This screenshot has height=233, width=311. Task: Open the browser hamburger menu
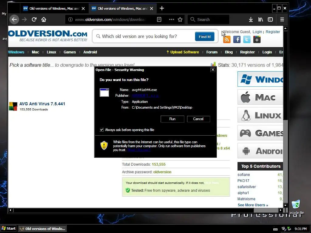pos(282,19)
